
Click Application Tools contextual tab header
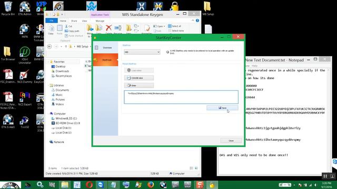(100, 15)
